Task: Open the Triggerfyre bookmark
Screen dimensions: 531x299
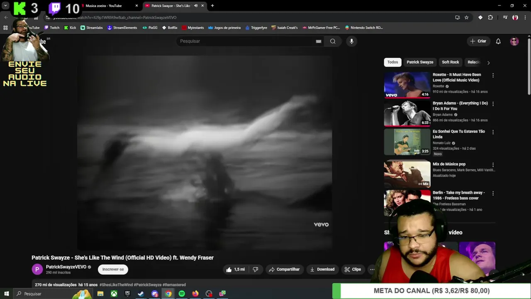Action: pos(256,28)
